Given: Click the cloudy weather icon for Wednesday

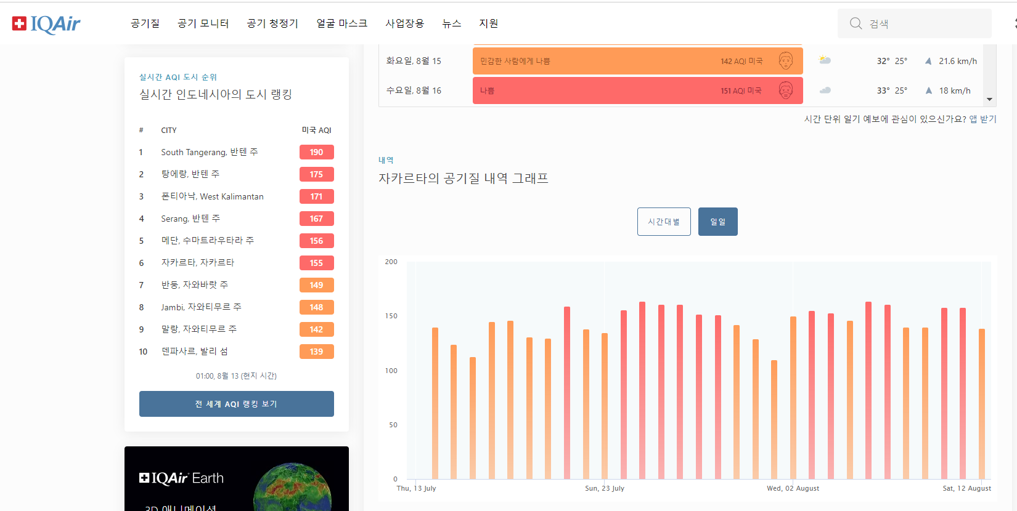Looking at the screenshot, I should click(825, 91).
